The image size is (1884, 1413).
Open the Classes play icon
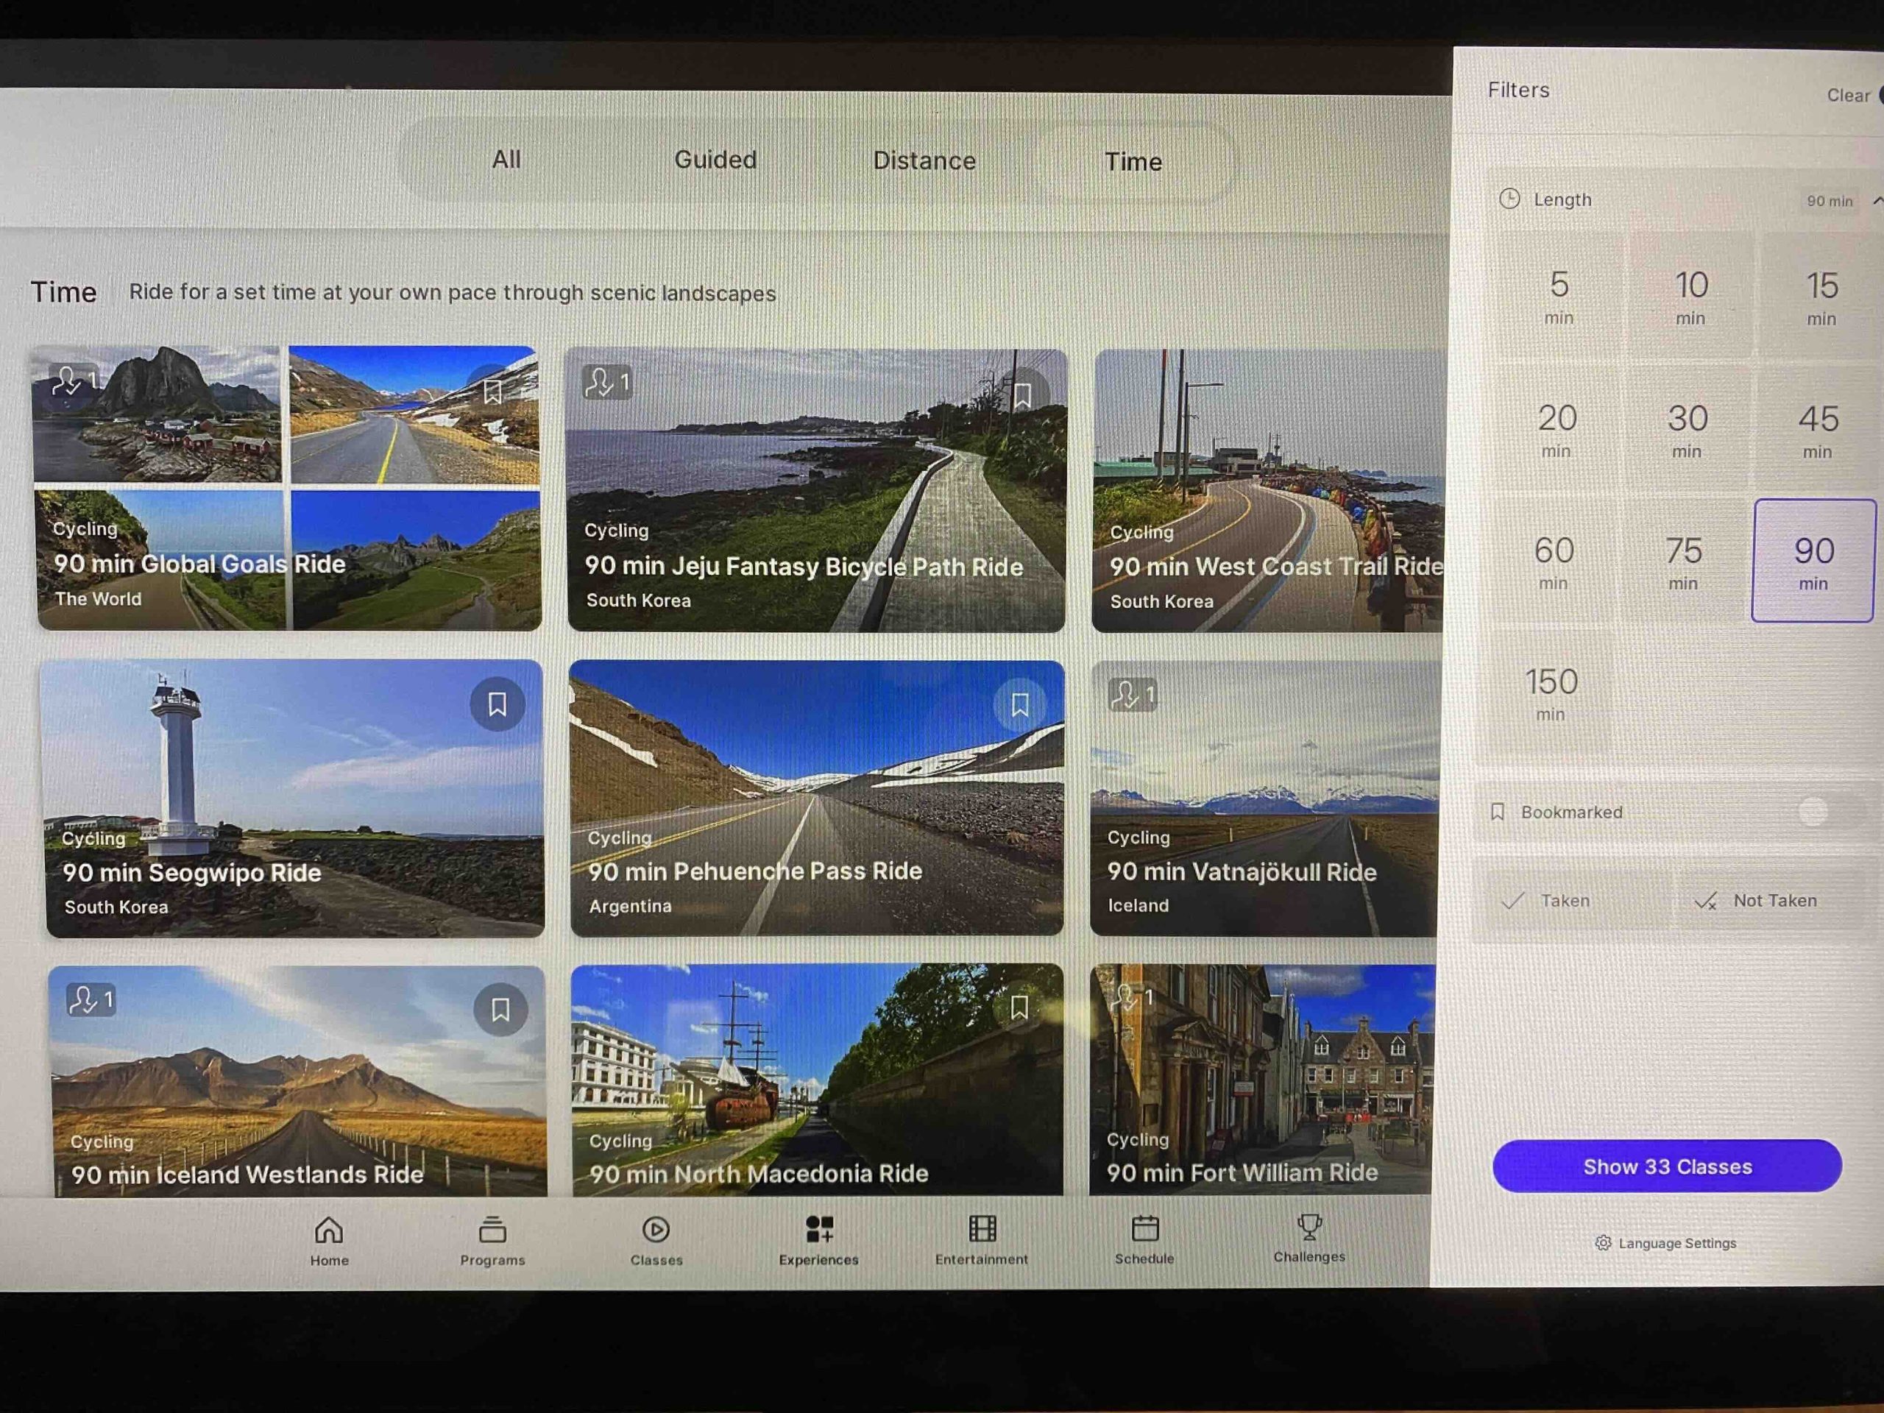point(656,1229)
